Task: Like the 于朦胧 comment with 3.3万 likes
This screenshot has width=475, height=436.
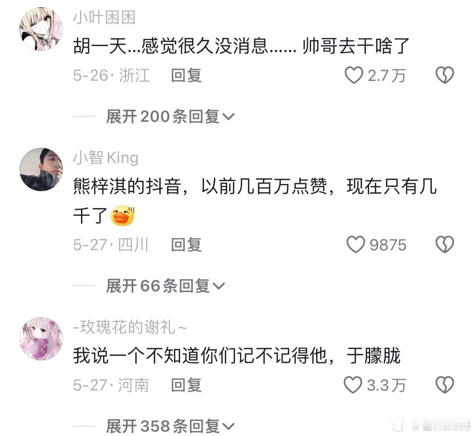Action: coord(353,385)
